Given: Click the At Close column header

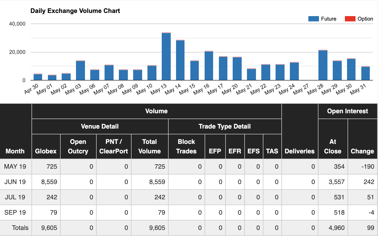Looking at the screenshot, I should coord(333,147).
